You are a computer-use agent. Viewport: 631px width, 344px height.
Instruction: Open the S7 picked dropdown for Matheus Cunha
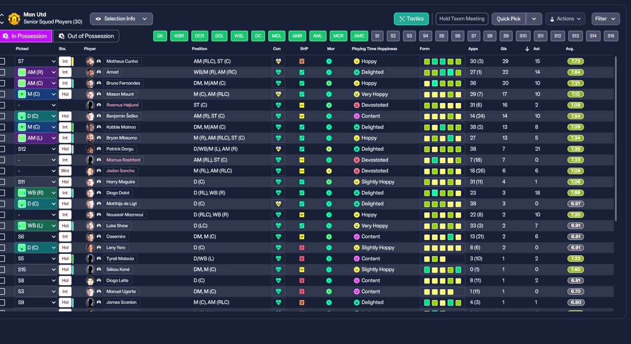36,61
